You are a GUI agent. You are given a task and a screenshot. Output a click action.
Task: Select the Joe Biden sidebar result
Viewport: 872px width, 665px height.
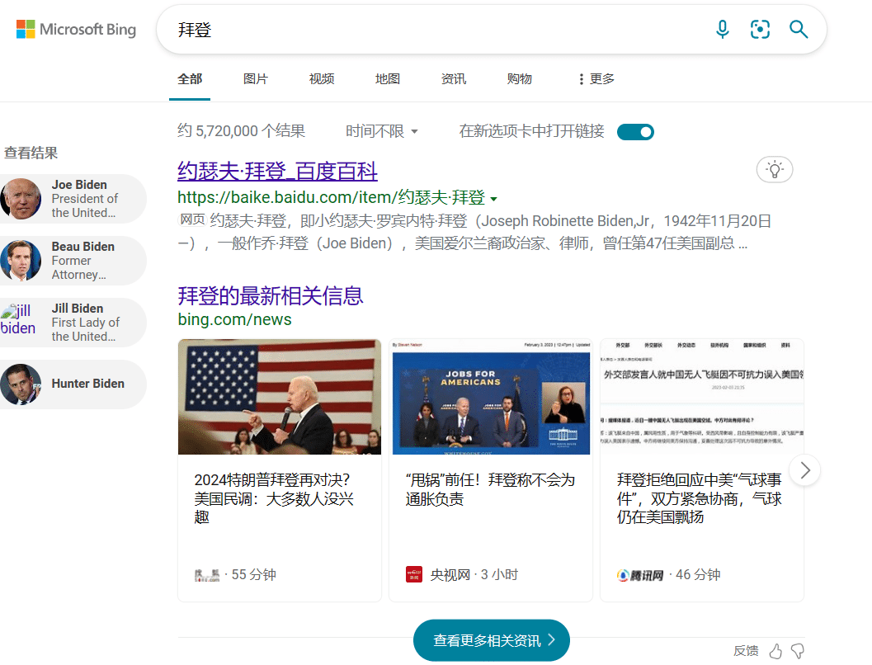[73, 199]
